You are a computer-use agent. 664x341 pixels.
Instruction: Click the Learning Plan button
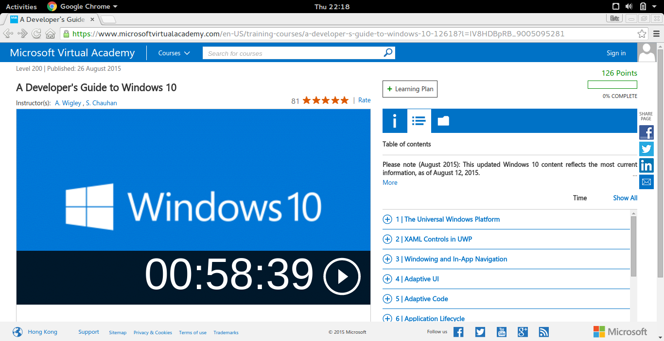pyautogui.click(x=410, y=89)
